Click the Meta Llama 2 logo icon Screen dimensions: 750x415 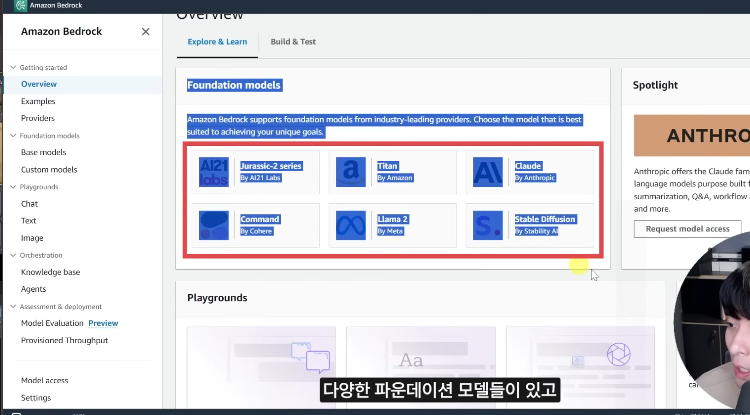tap(351, 225)
